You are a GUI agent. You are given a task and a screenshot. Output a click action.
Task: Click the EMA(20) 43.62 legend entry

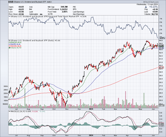15,42
